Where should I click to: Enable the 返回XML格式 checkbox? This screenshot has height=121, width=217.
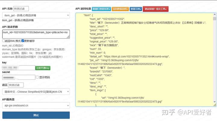pyautogui.click(x=3, y=41)
